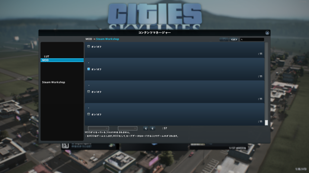The height and width of the screenshot is (173, 309).
Task: Click the magnifier icon in search box
Action: click(242, 40)
